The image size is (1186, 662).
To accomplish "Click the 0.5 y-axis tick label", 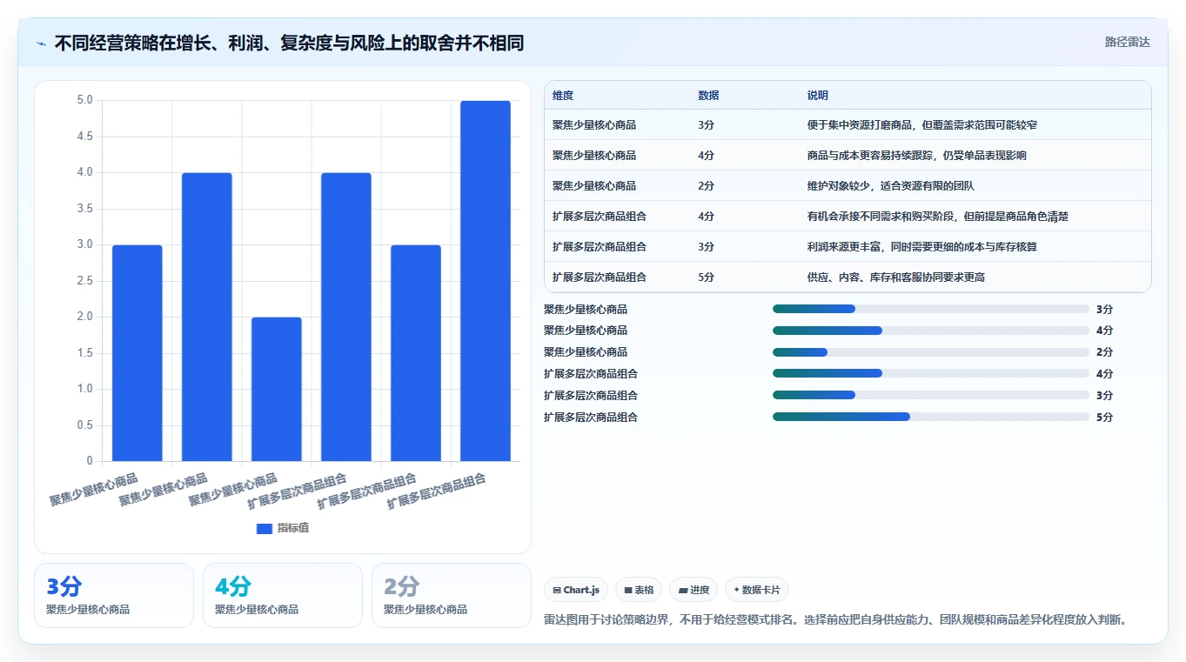I will click(x=84, y=425).
